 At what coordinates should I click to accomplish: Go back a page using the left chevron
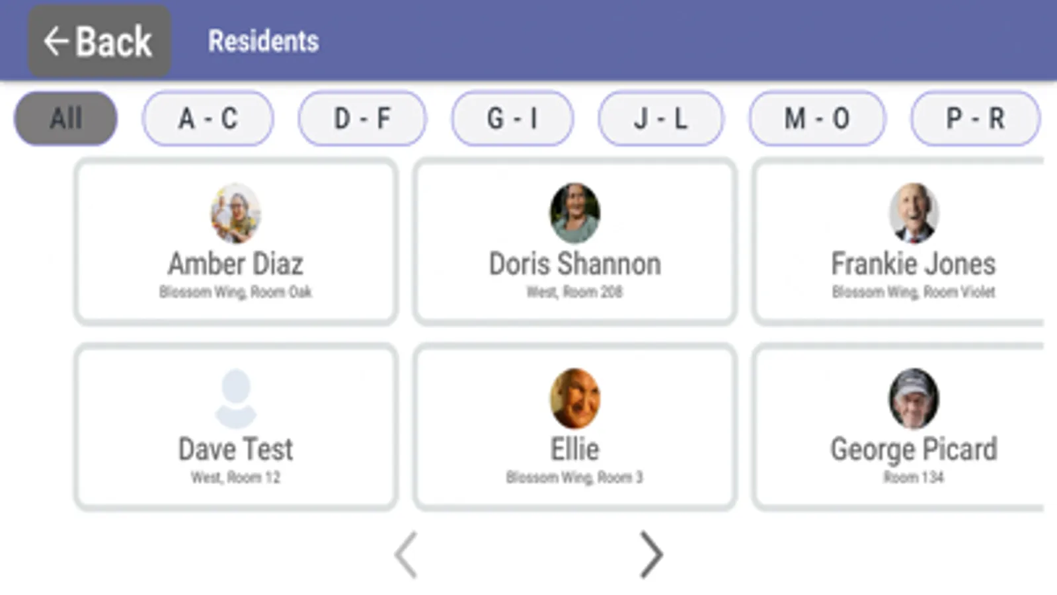pos(405,555)
